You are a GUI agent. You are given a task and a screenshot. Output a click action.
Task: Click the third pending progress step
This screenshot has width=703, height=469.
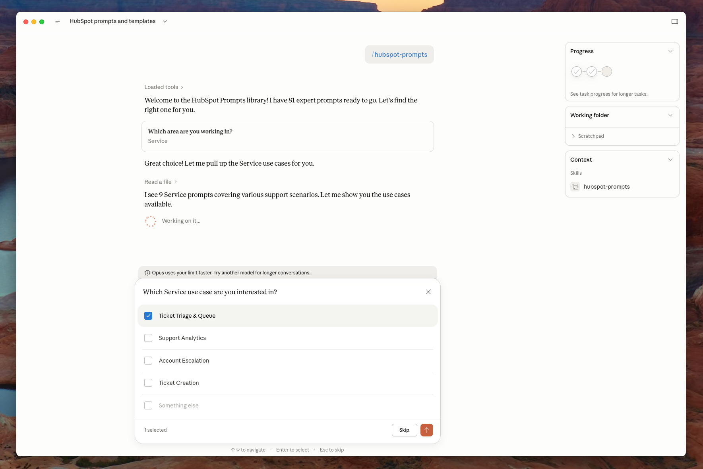point(607,71)
